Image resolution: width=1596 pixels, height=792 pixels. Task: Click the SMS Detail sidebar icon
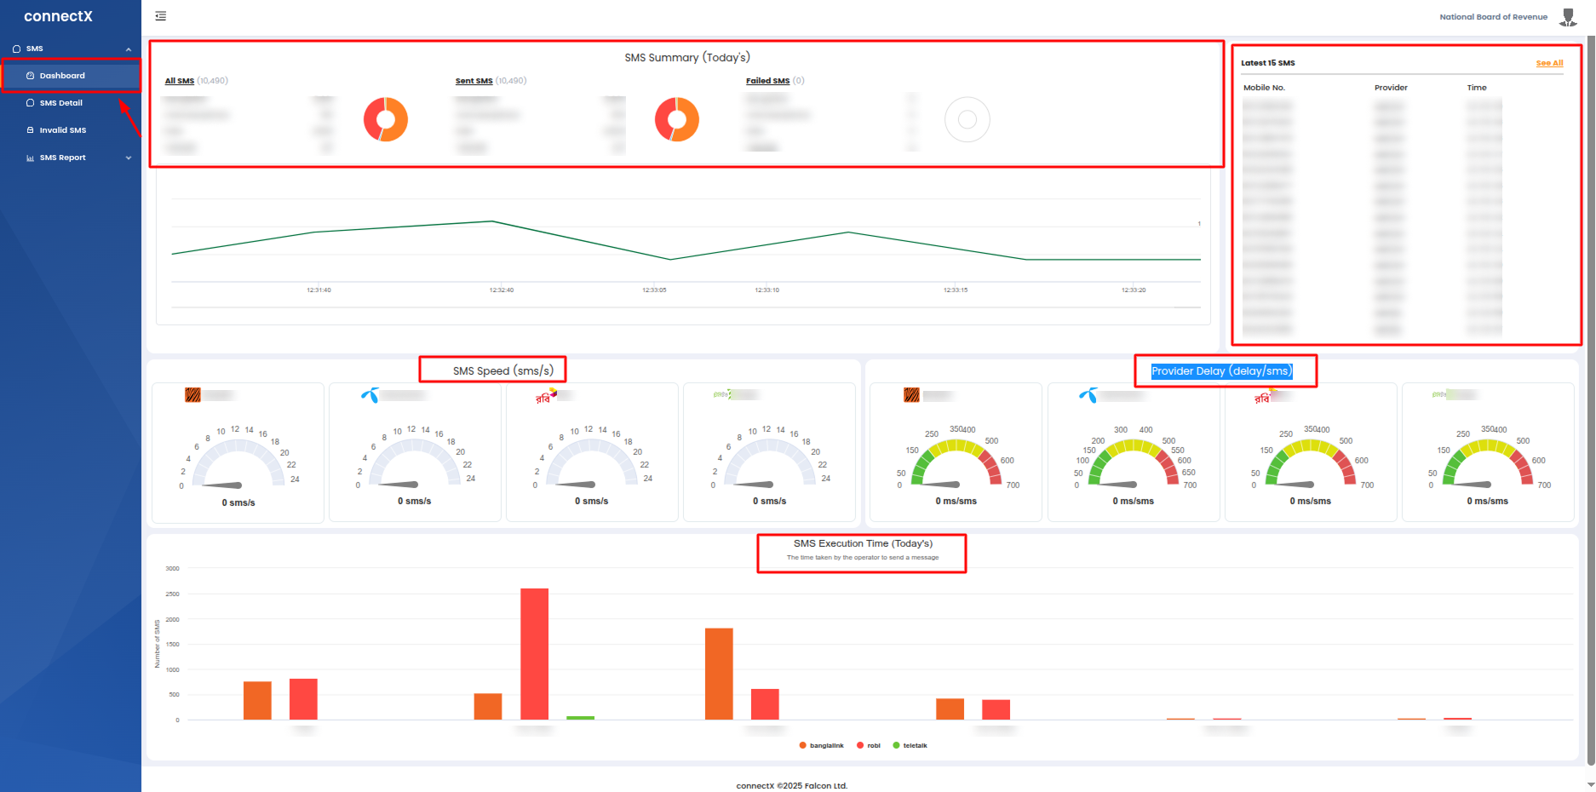click(x=31, y=103)
